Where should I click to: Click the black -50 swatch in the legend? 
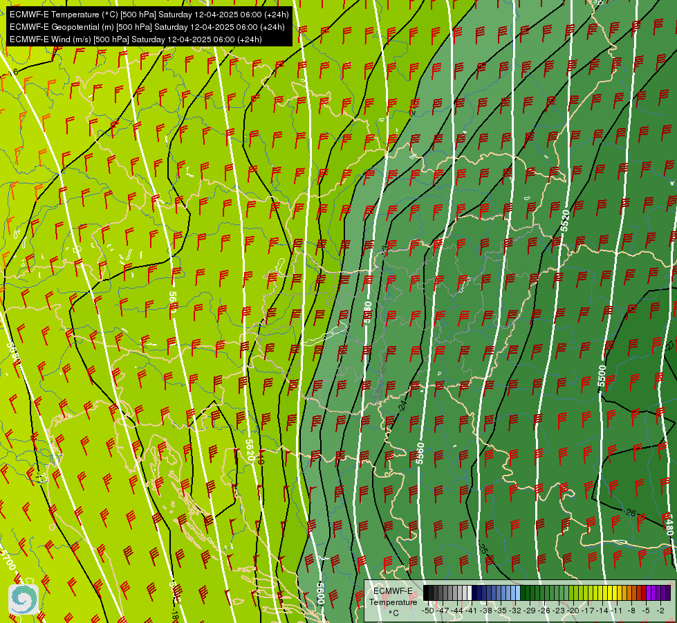tap(426, 593)
